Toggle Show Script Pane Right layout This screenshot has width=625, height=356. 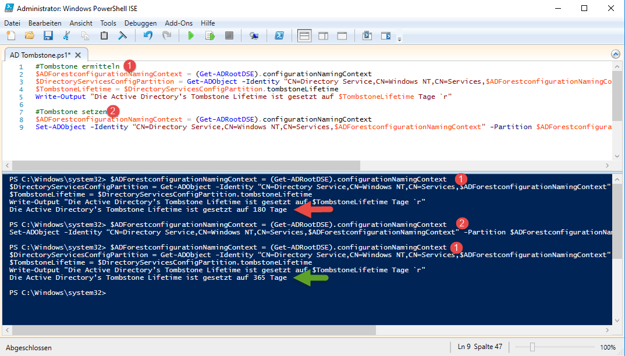click(x=323, y=36)
